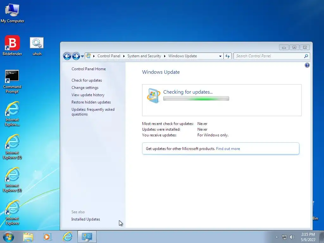Close the Windows Update window
This screenshot has width=324, height=243.
(x=305, y=47)
